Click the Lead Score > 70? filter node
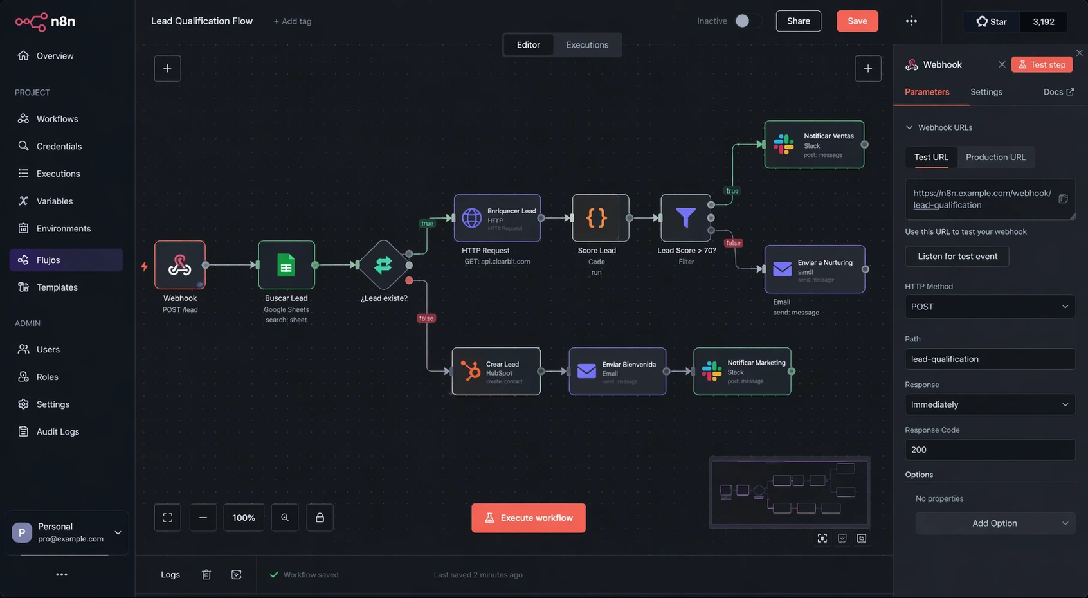Viewport: 1088px width, 598px height. [x=685, y=218]
